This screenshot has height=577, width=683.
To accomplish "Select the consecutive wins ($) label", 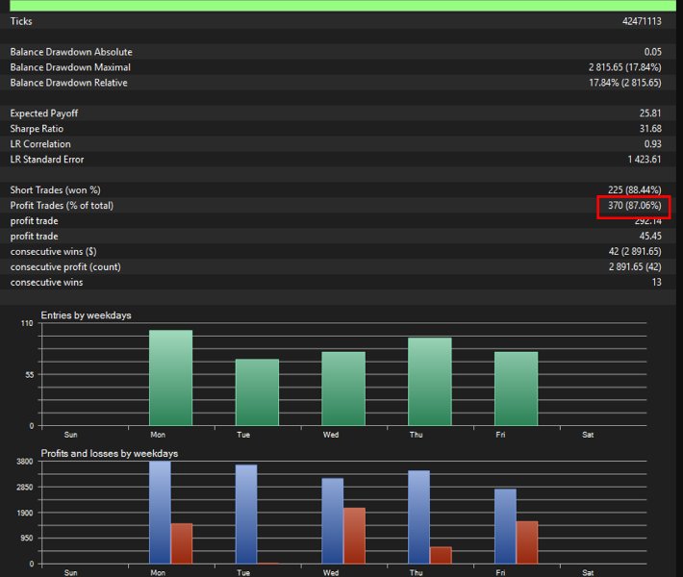I will point(53,251).
